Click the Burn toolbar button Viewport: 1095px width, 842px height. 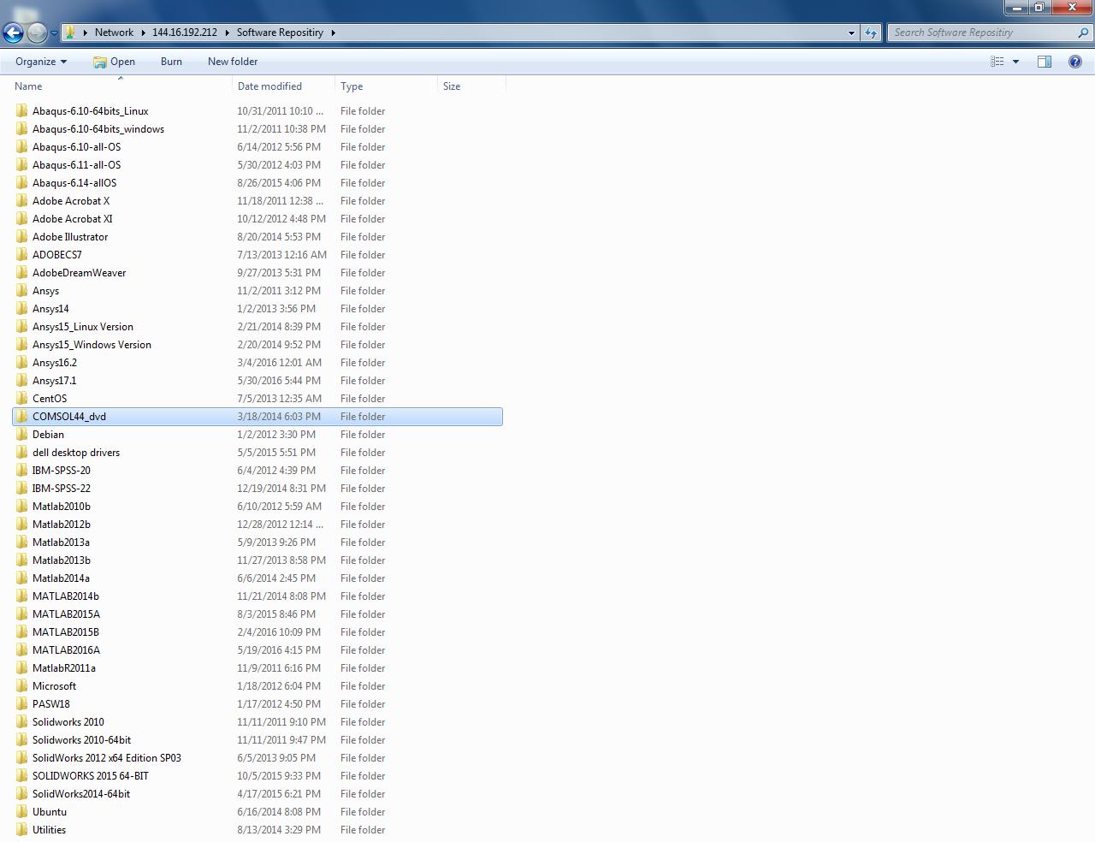171,62
